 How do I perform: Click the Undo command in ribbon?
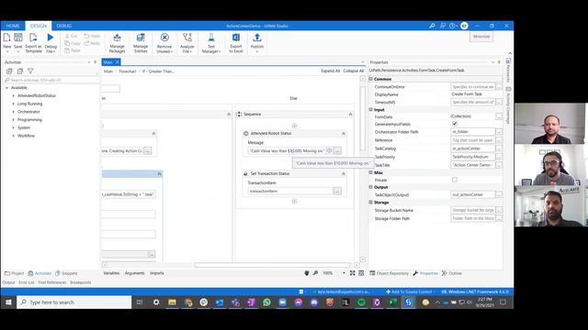point(92,36)
